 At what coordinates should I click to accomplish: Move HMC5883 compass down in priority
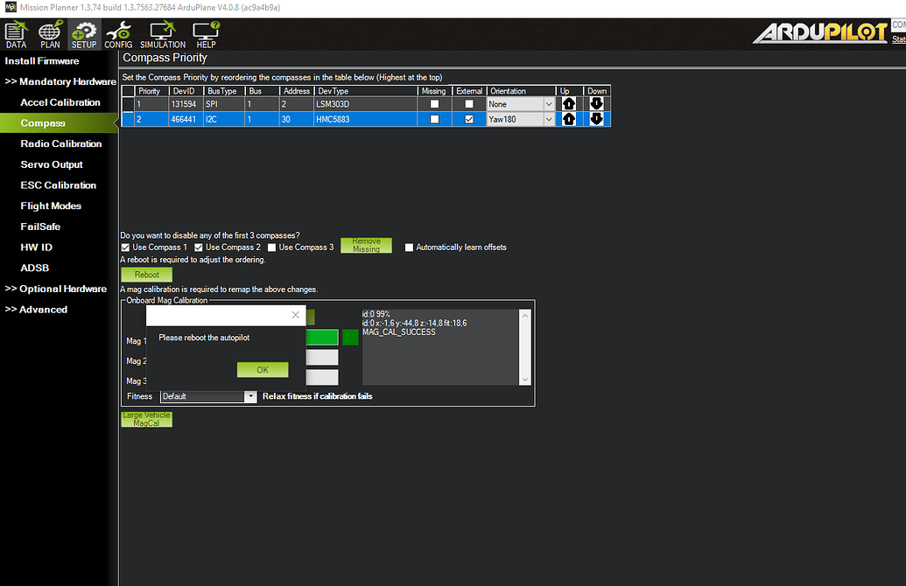pos(596,119)
